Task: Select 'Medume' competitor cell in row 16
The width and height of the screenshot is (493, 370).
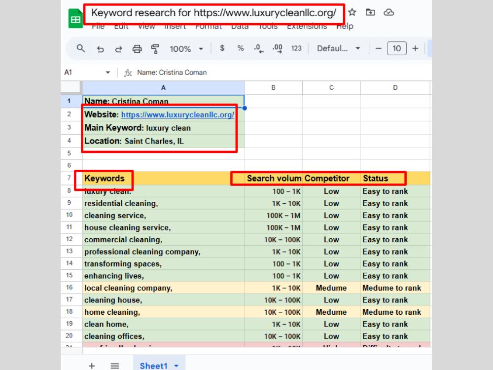Action: (x=331, y=288)
